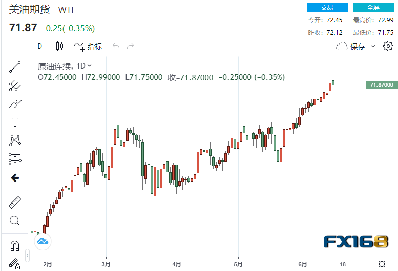This screenshot has height=271, width=398.
Task: Click the 全屏 fullscreen button
Action: 373,7
